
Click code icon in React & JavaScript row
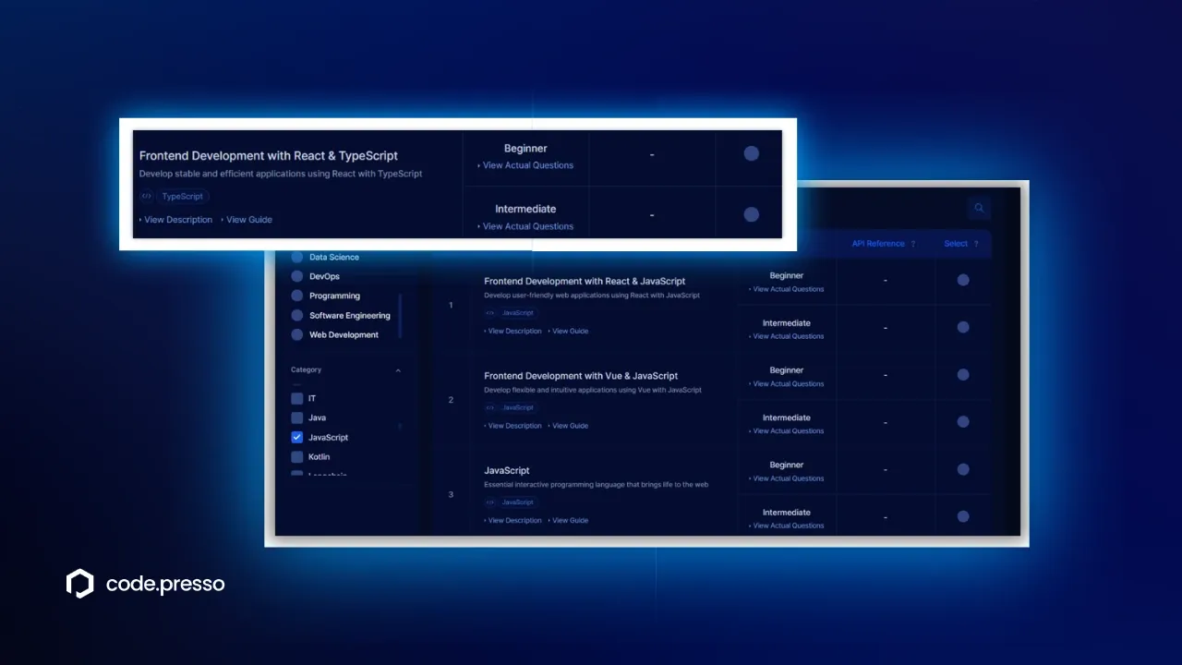point(489,313)
